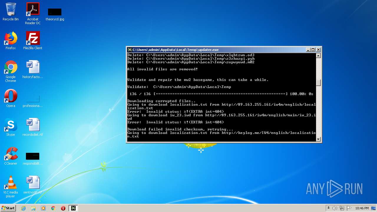Select recordsdiet.rtf document icon
Image resolution: width=377 pixels, height=212 pixels.
33,127
